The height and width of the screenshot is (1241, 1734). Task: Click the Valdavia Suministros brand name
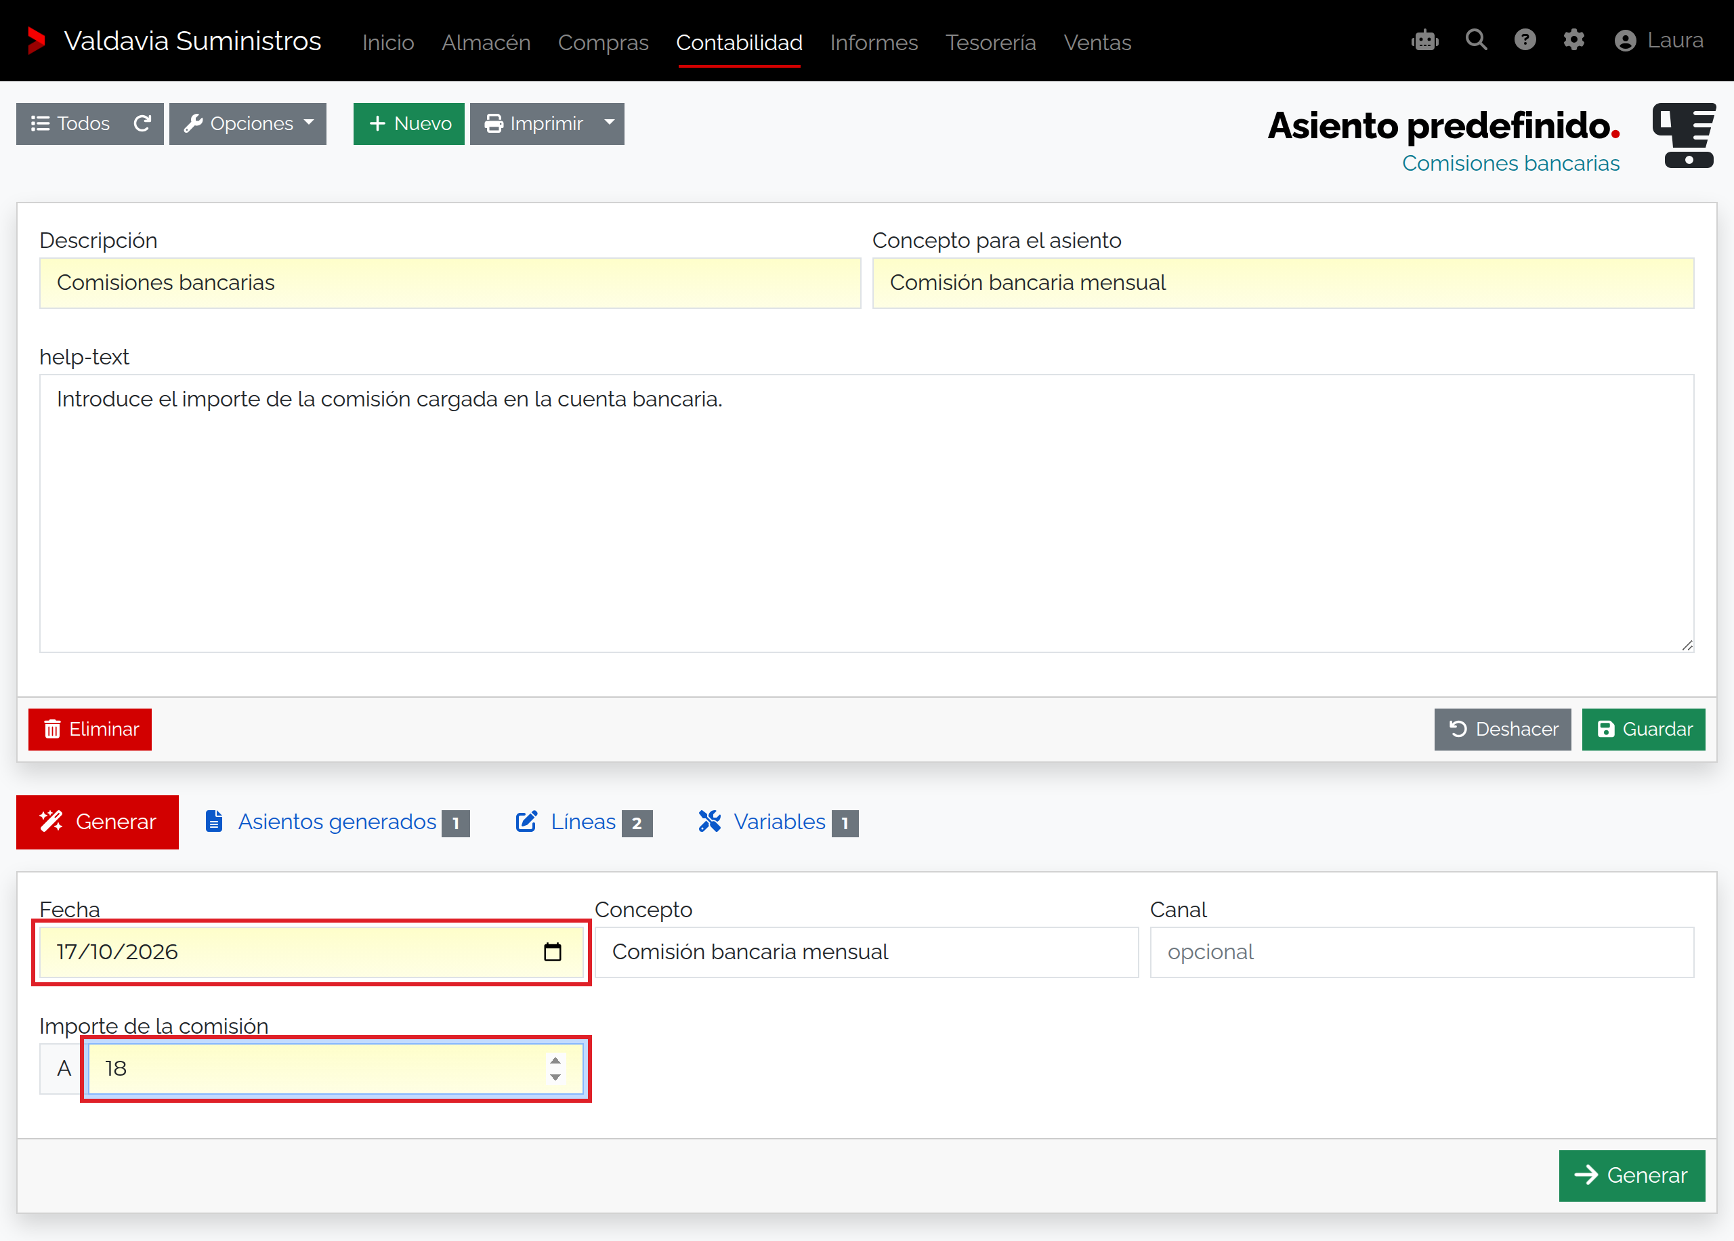(x=192, y=41)
